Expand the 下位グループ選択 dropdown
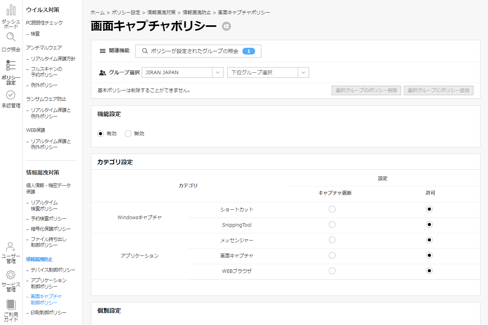488x325 pixels. pyautogui.click(x=303, y=72)
